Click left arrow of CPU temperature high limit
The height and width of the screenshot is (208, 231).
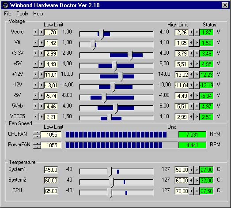tap(191, 191)
